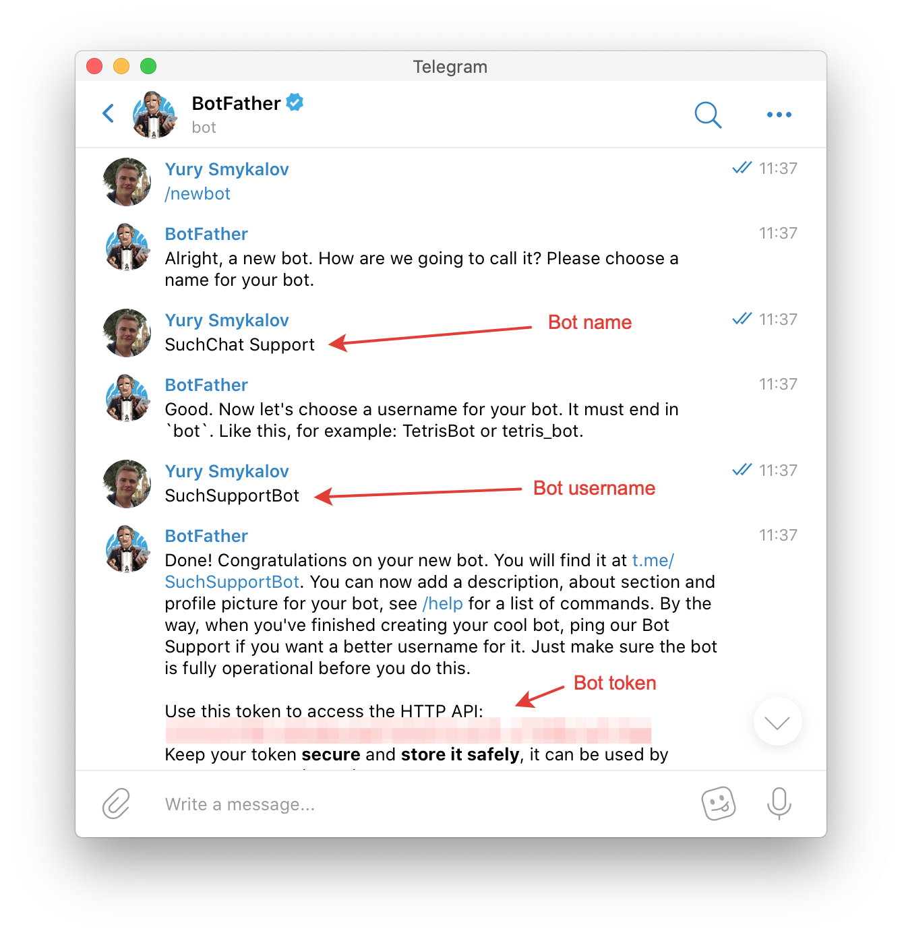Open BotFather's profile picture in the header
The height and width of the screenshot is (937, 902).
tap(155, 115)
